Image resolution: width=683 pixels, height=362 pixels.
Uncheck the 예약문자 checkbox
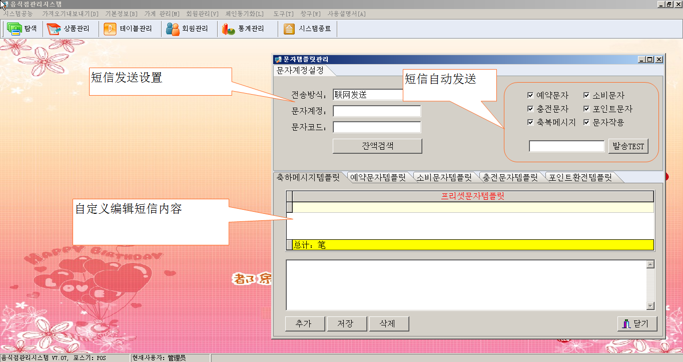[530, 95]
